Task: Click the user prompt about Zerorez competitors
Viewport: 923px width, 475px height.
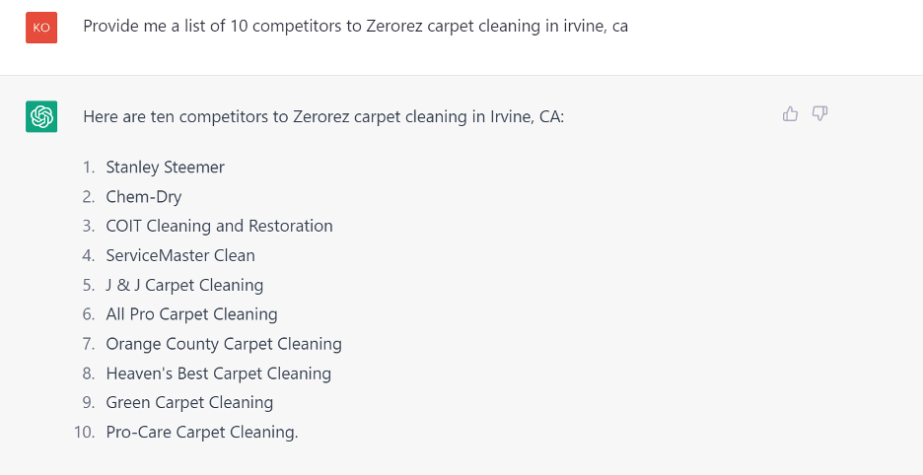Action: pyautogui.click(x=356, y=27)
